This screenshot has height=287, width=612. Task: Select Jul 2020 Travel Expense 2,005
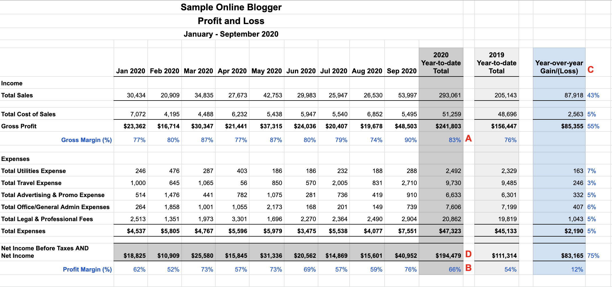(340, 183)
